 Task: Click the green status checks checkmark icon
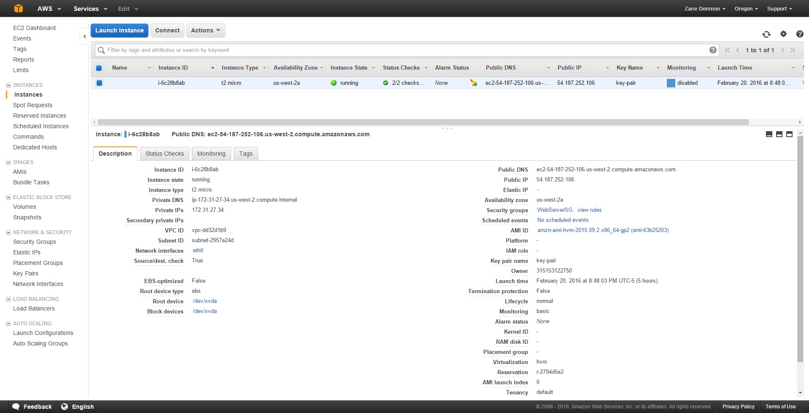point(386,83)
